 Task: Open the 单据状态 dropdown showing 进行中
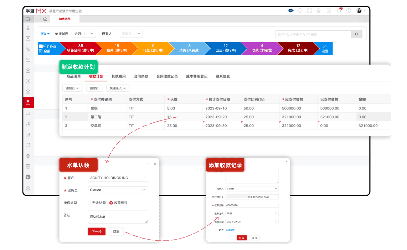84,34
